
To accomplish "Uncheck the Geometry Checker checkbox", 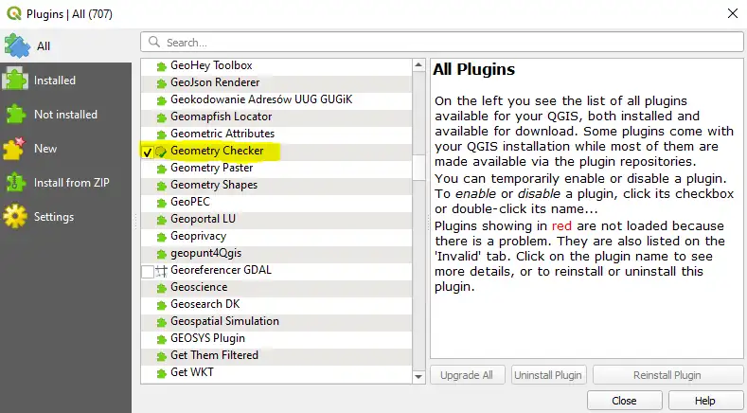I will pyautogui.click(x=147, y=152).
